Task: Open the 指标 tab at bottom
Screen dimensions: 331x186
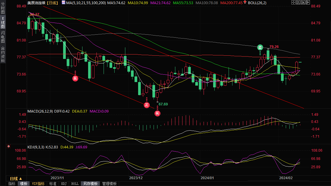Action: [12, 184]
